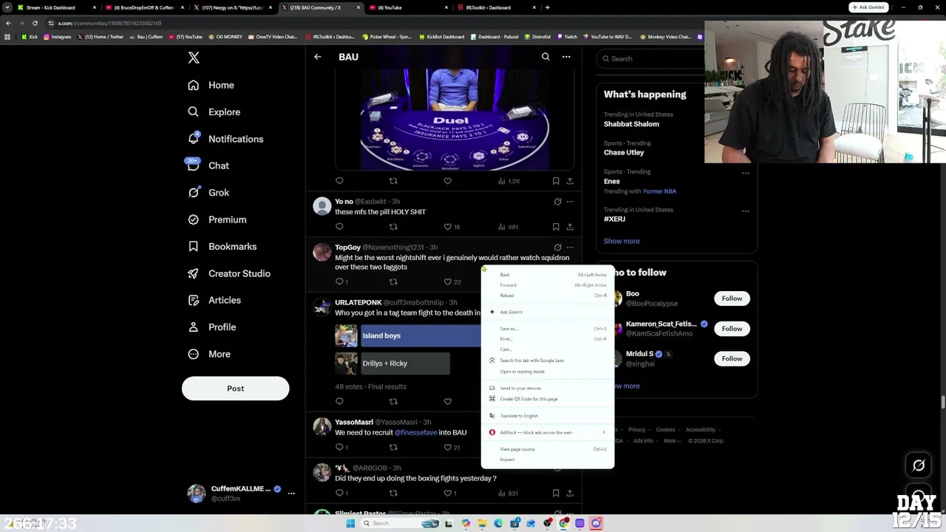Follow Kameron_Scat_Fetish

click(732, 329)
